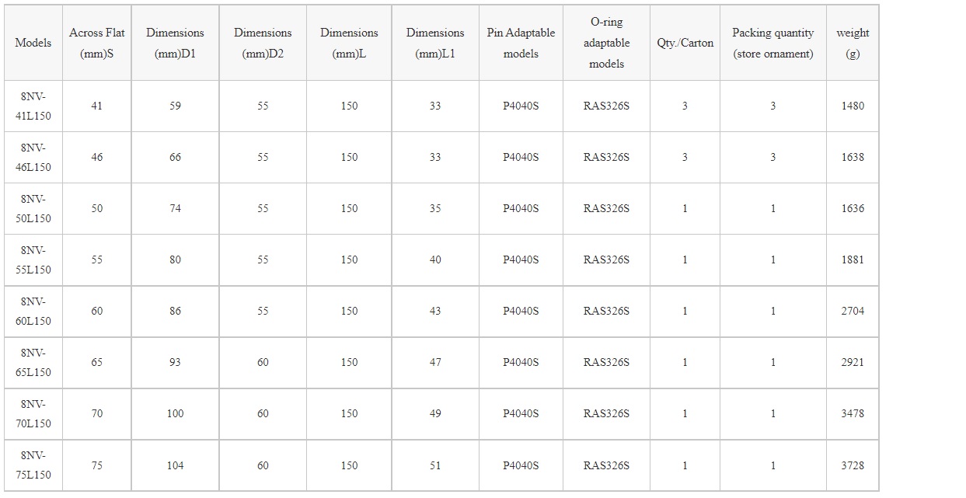The image size is (966, 498).
Task: Click weight value 1480
Action: click(853, 106)
